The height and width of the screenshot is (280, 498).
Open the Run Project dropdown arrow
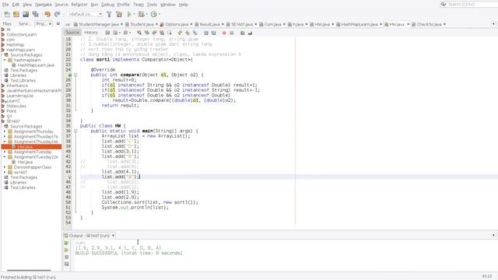click(134, 14)
